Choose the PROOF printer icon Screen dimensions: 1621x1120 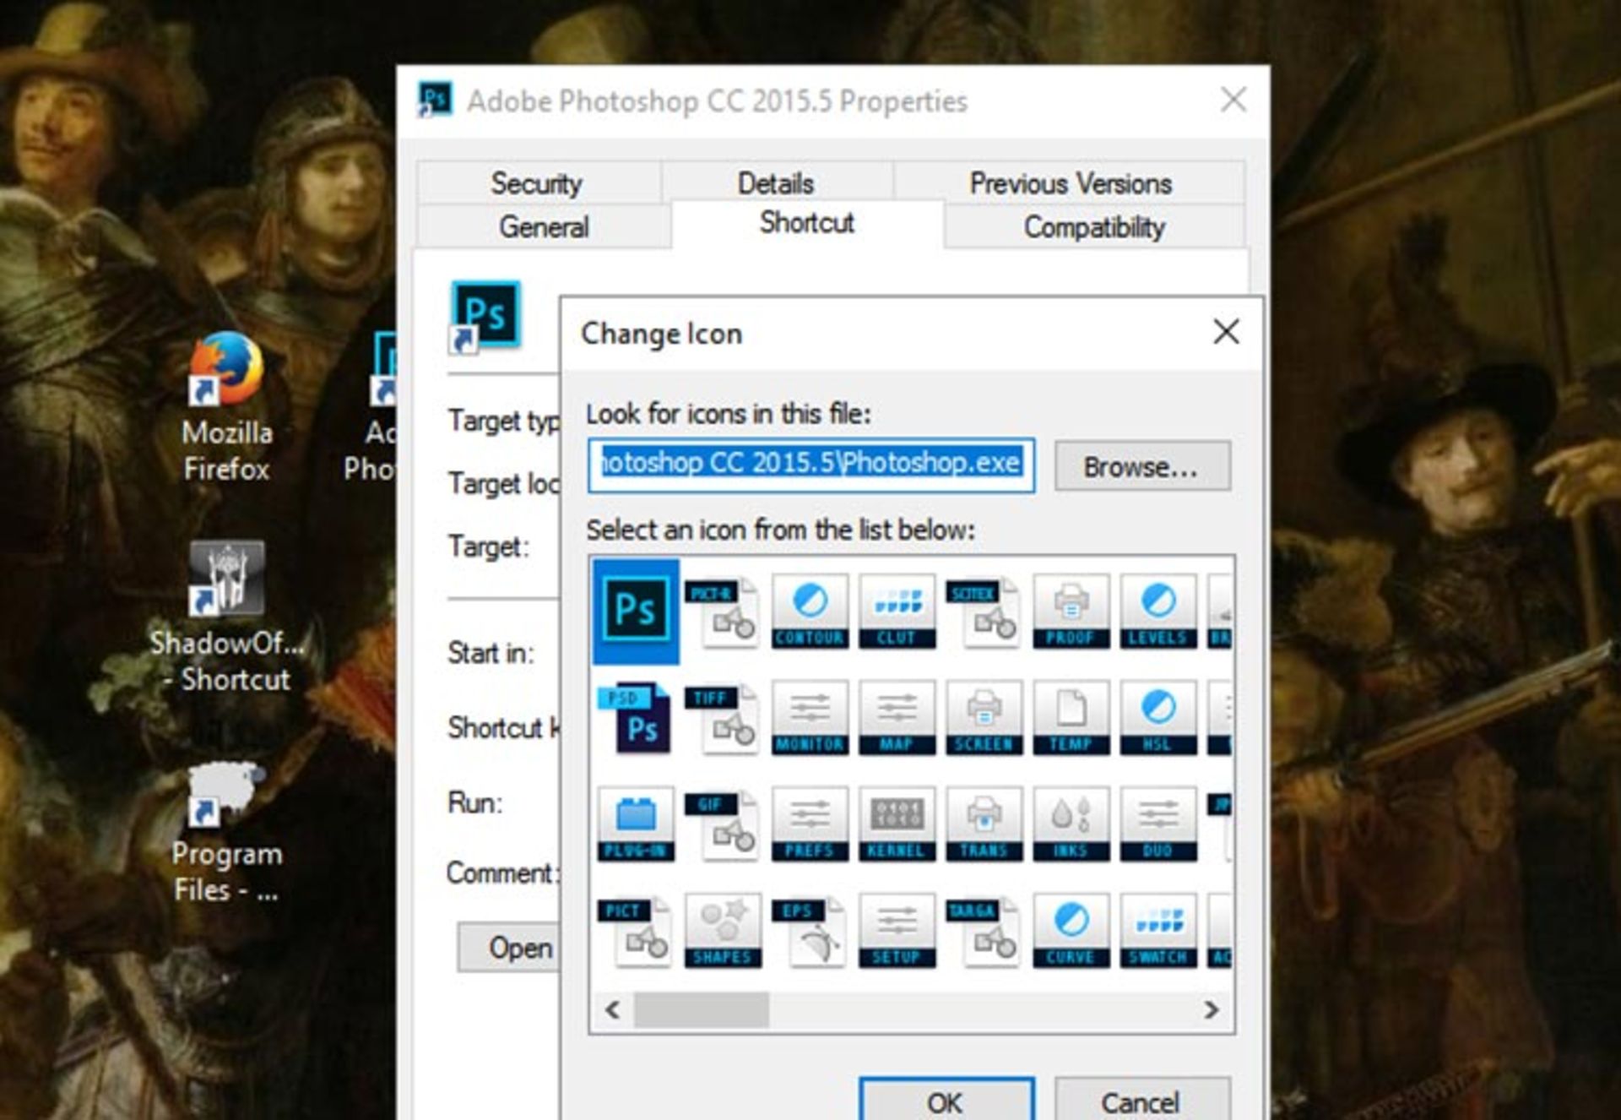click(x=1071, y=612)
